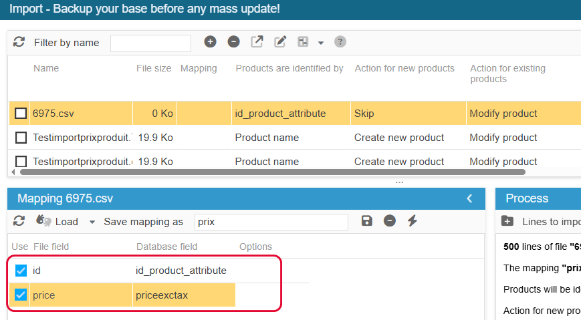Screen dimensions: 581x320
Task: Save the mapping with floppy disk icon
Action: click(367, 221)
